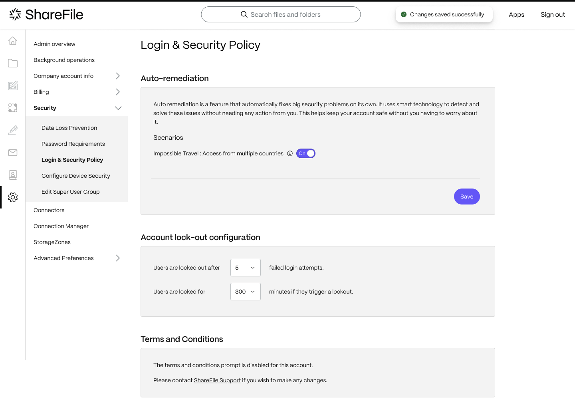Open Admin overview
Image resolution: width=575 pixels, height=409 pixels.
click(x=54, y=44)
